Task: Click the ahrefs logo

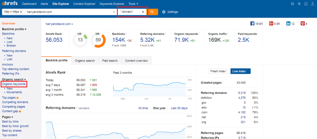Action: coord(10,3)
